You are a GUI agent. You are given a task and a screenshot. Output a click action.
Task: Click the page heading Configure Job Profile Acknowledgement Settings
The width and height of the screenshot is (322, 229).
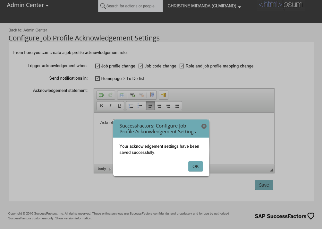pos(84,38)
